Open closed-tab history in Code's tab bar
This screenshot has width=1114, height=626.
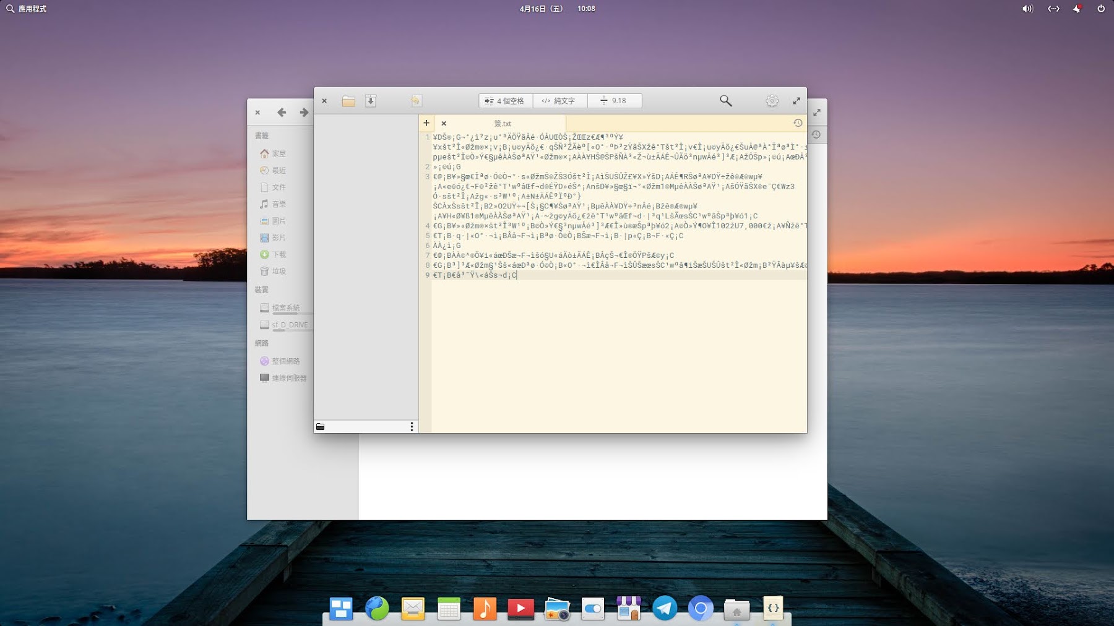[x=798, y=123]
